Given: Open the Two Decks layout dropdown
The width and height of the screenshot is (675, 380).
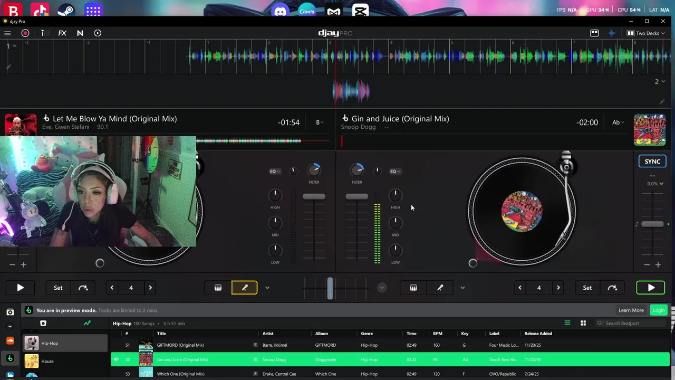Looking at the screenshot, I should (646, 33).
